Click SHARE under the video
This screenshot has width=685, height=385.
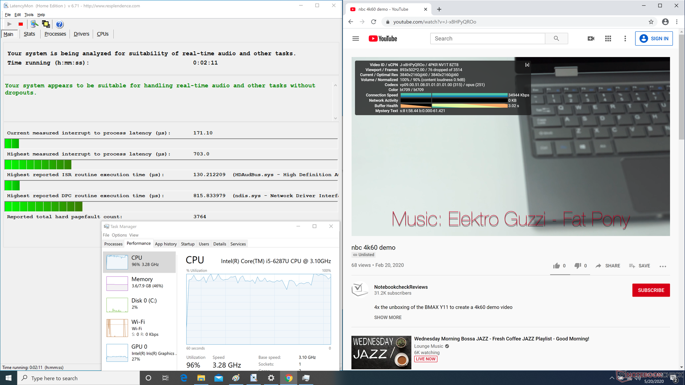608,266
